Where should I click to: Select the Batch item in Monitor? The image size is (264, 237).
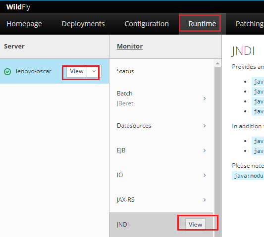coord(161,98)
